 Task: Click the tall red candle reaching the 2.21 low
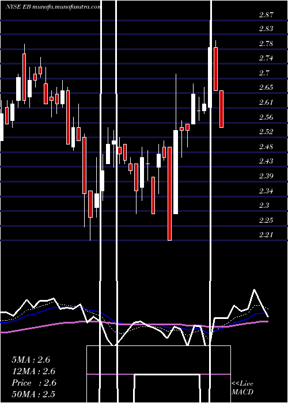[170, 193]
